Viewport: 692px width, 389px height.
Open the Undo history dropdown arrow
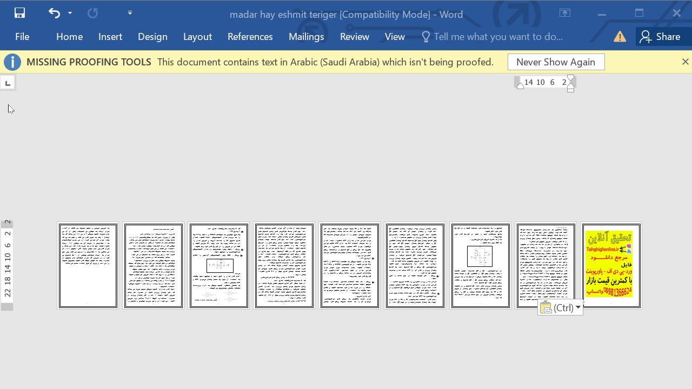coord(70,13)
